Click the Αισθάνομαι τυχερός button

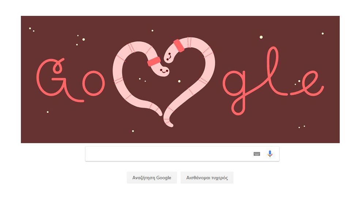[x=207, y=178]
